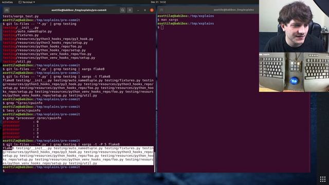Click output line "testing/util.py" in listing

click(17, 62)
